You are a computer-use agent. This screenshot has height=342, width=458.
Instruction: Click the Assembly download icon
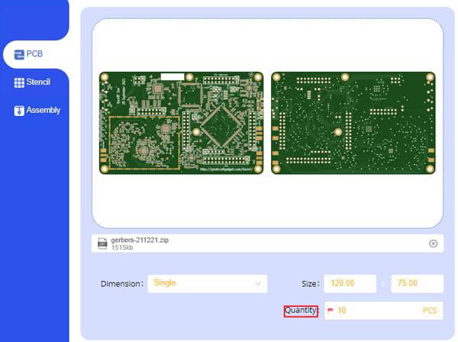pos(19,111)
